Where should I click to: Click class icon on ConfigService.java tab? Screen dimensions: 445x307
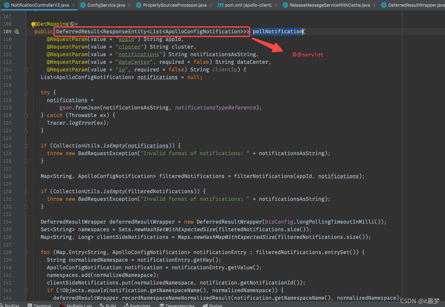click(83, 5)
